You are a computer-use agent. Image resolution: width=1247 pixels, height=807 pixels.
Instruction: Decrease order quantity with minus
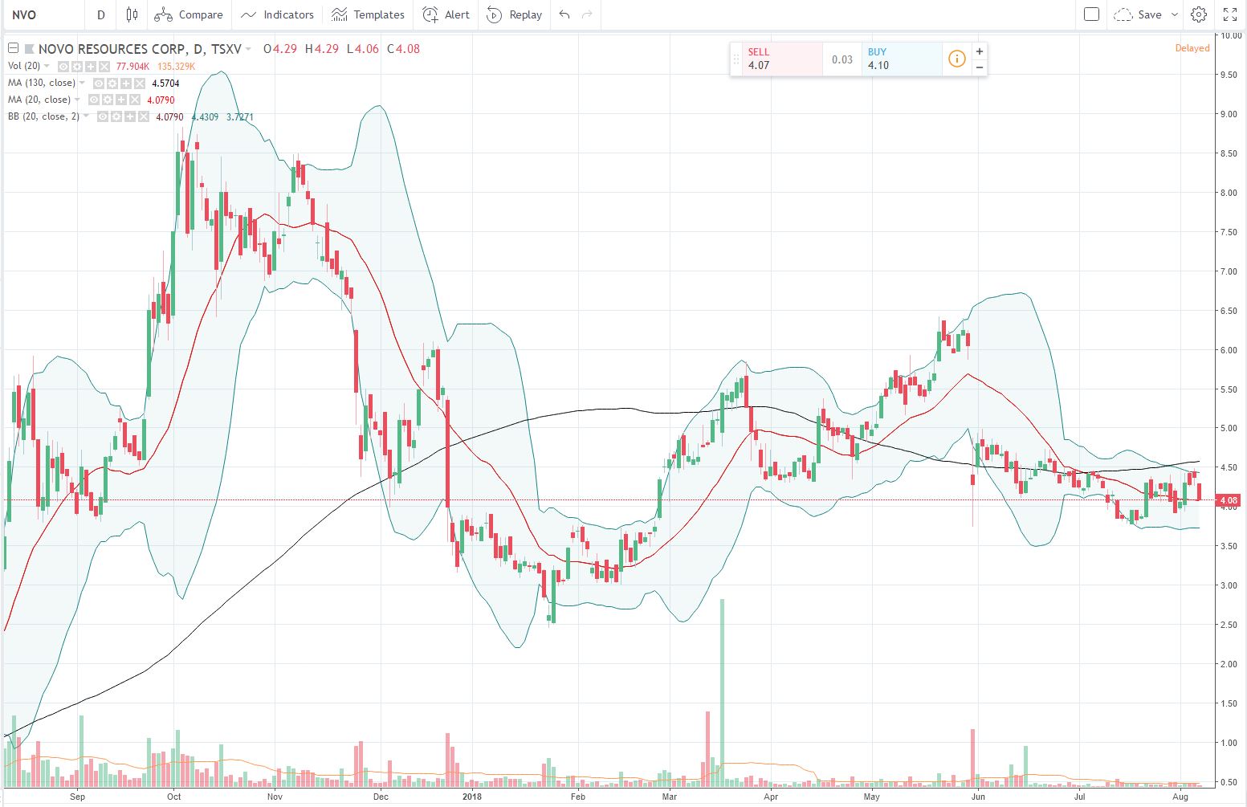coord(980,67)
